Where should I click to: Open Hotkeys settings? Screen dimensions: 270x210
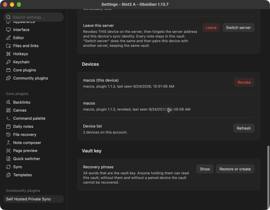click(34, 54)
